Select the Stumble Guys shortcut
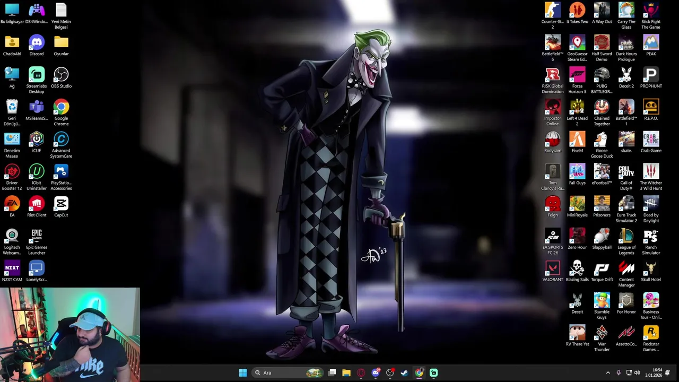This screenshot has height=382, width=679. 602,307
